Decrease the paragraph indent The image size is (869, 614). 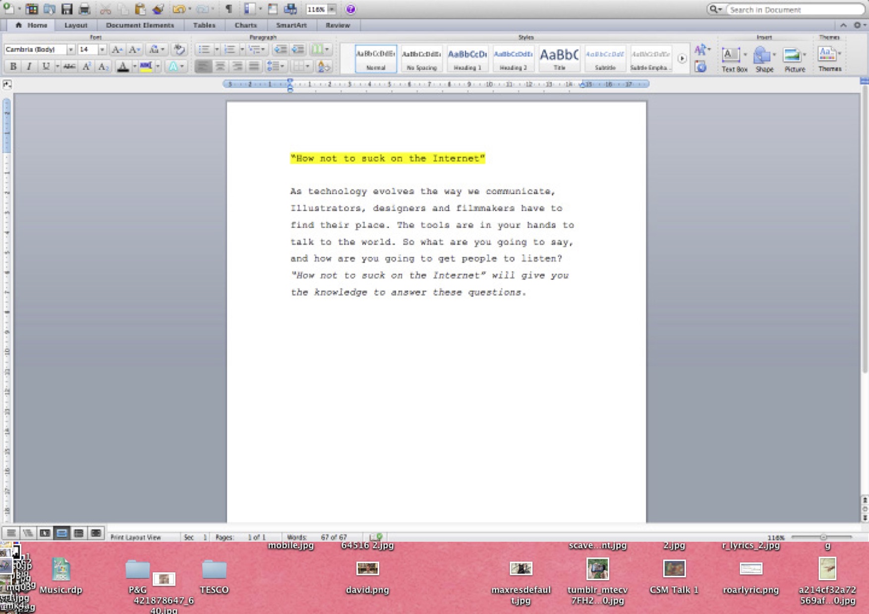pyautogui.click(x=281, y=50)
